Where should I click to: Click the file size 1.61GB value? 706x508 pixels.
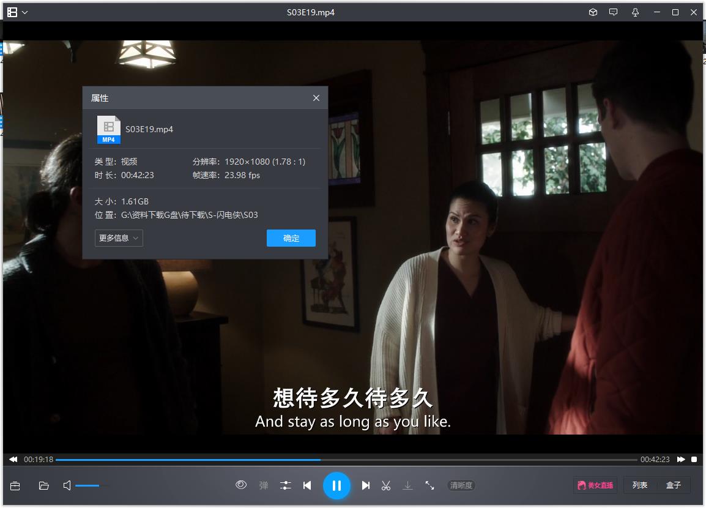pyautogui.click(x=135, y=201)
